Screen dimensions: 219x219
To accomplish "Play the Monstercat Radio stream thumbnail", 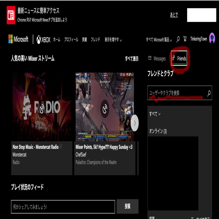I will point(42,107).
